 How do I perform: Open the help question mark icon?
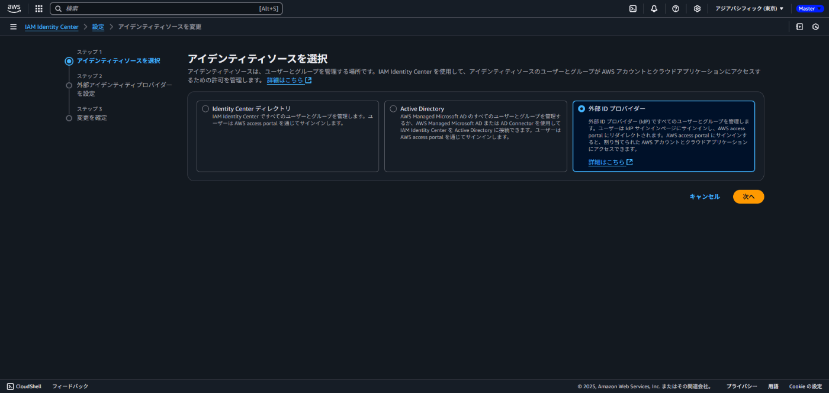676,9
